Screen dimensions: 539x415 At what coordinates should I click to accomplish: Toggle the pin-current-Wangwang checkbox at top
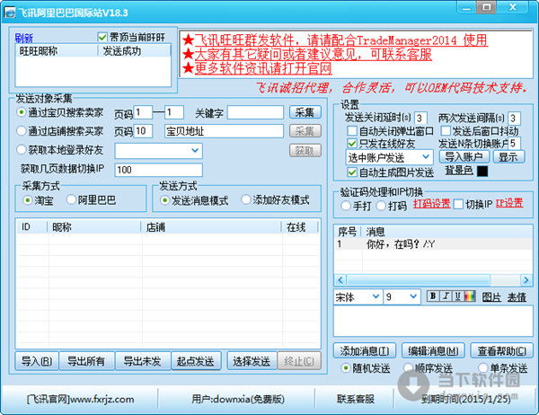click(102, 37)
